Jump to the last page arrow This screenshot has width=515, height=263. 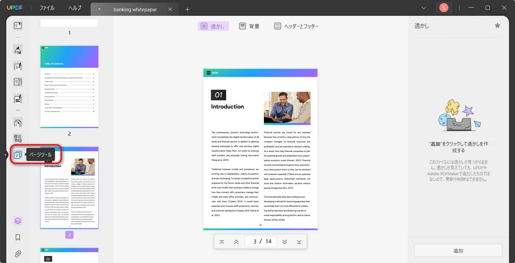[x=299, y=242]
